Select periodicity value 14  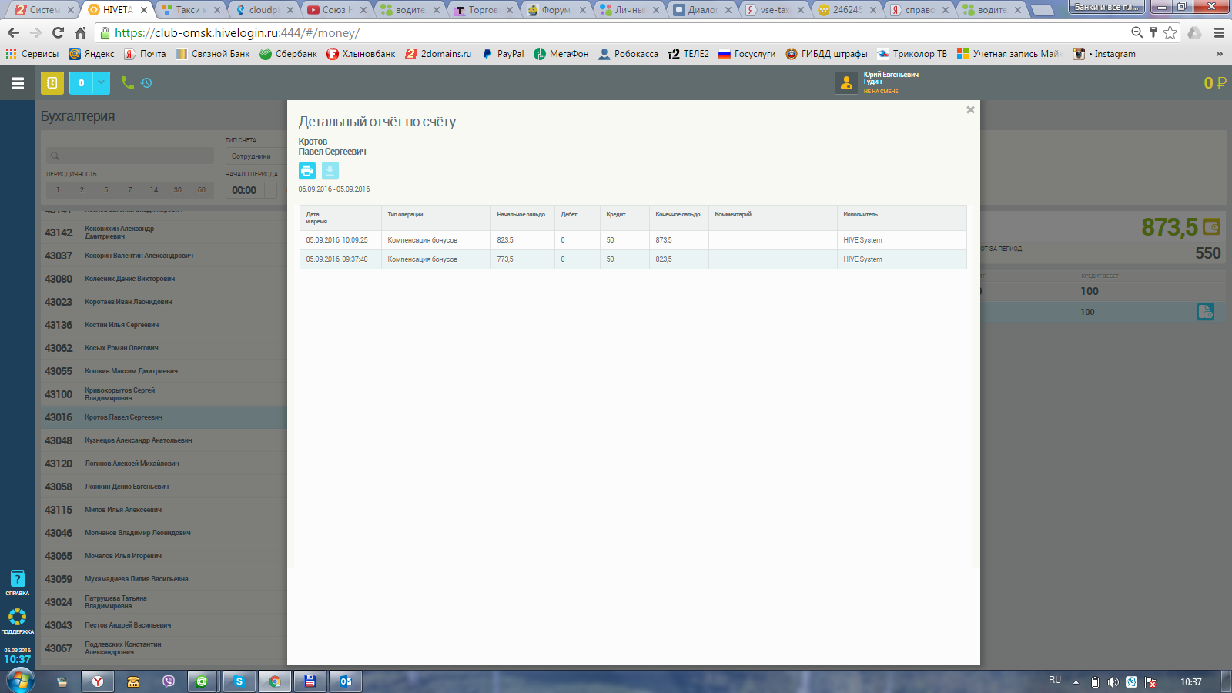pos(154,190)
